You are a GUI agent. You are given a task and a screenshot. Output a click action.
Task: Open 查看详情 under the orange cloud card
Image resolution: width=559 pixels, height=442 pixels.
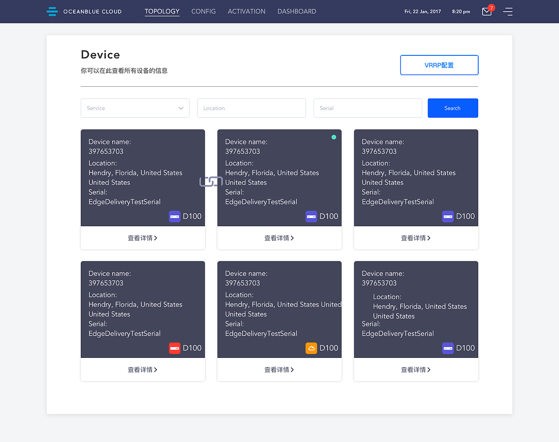click(x=279, y=370)
